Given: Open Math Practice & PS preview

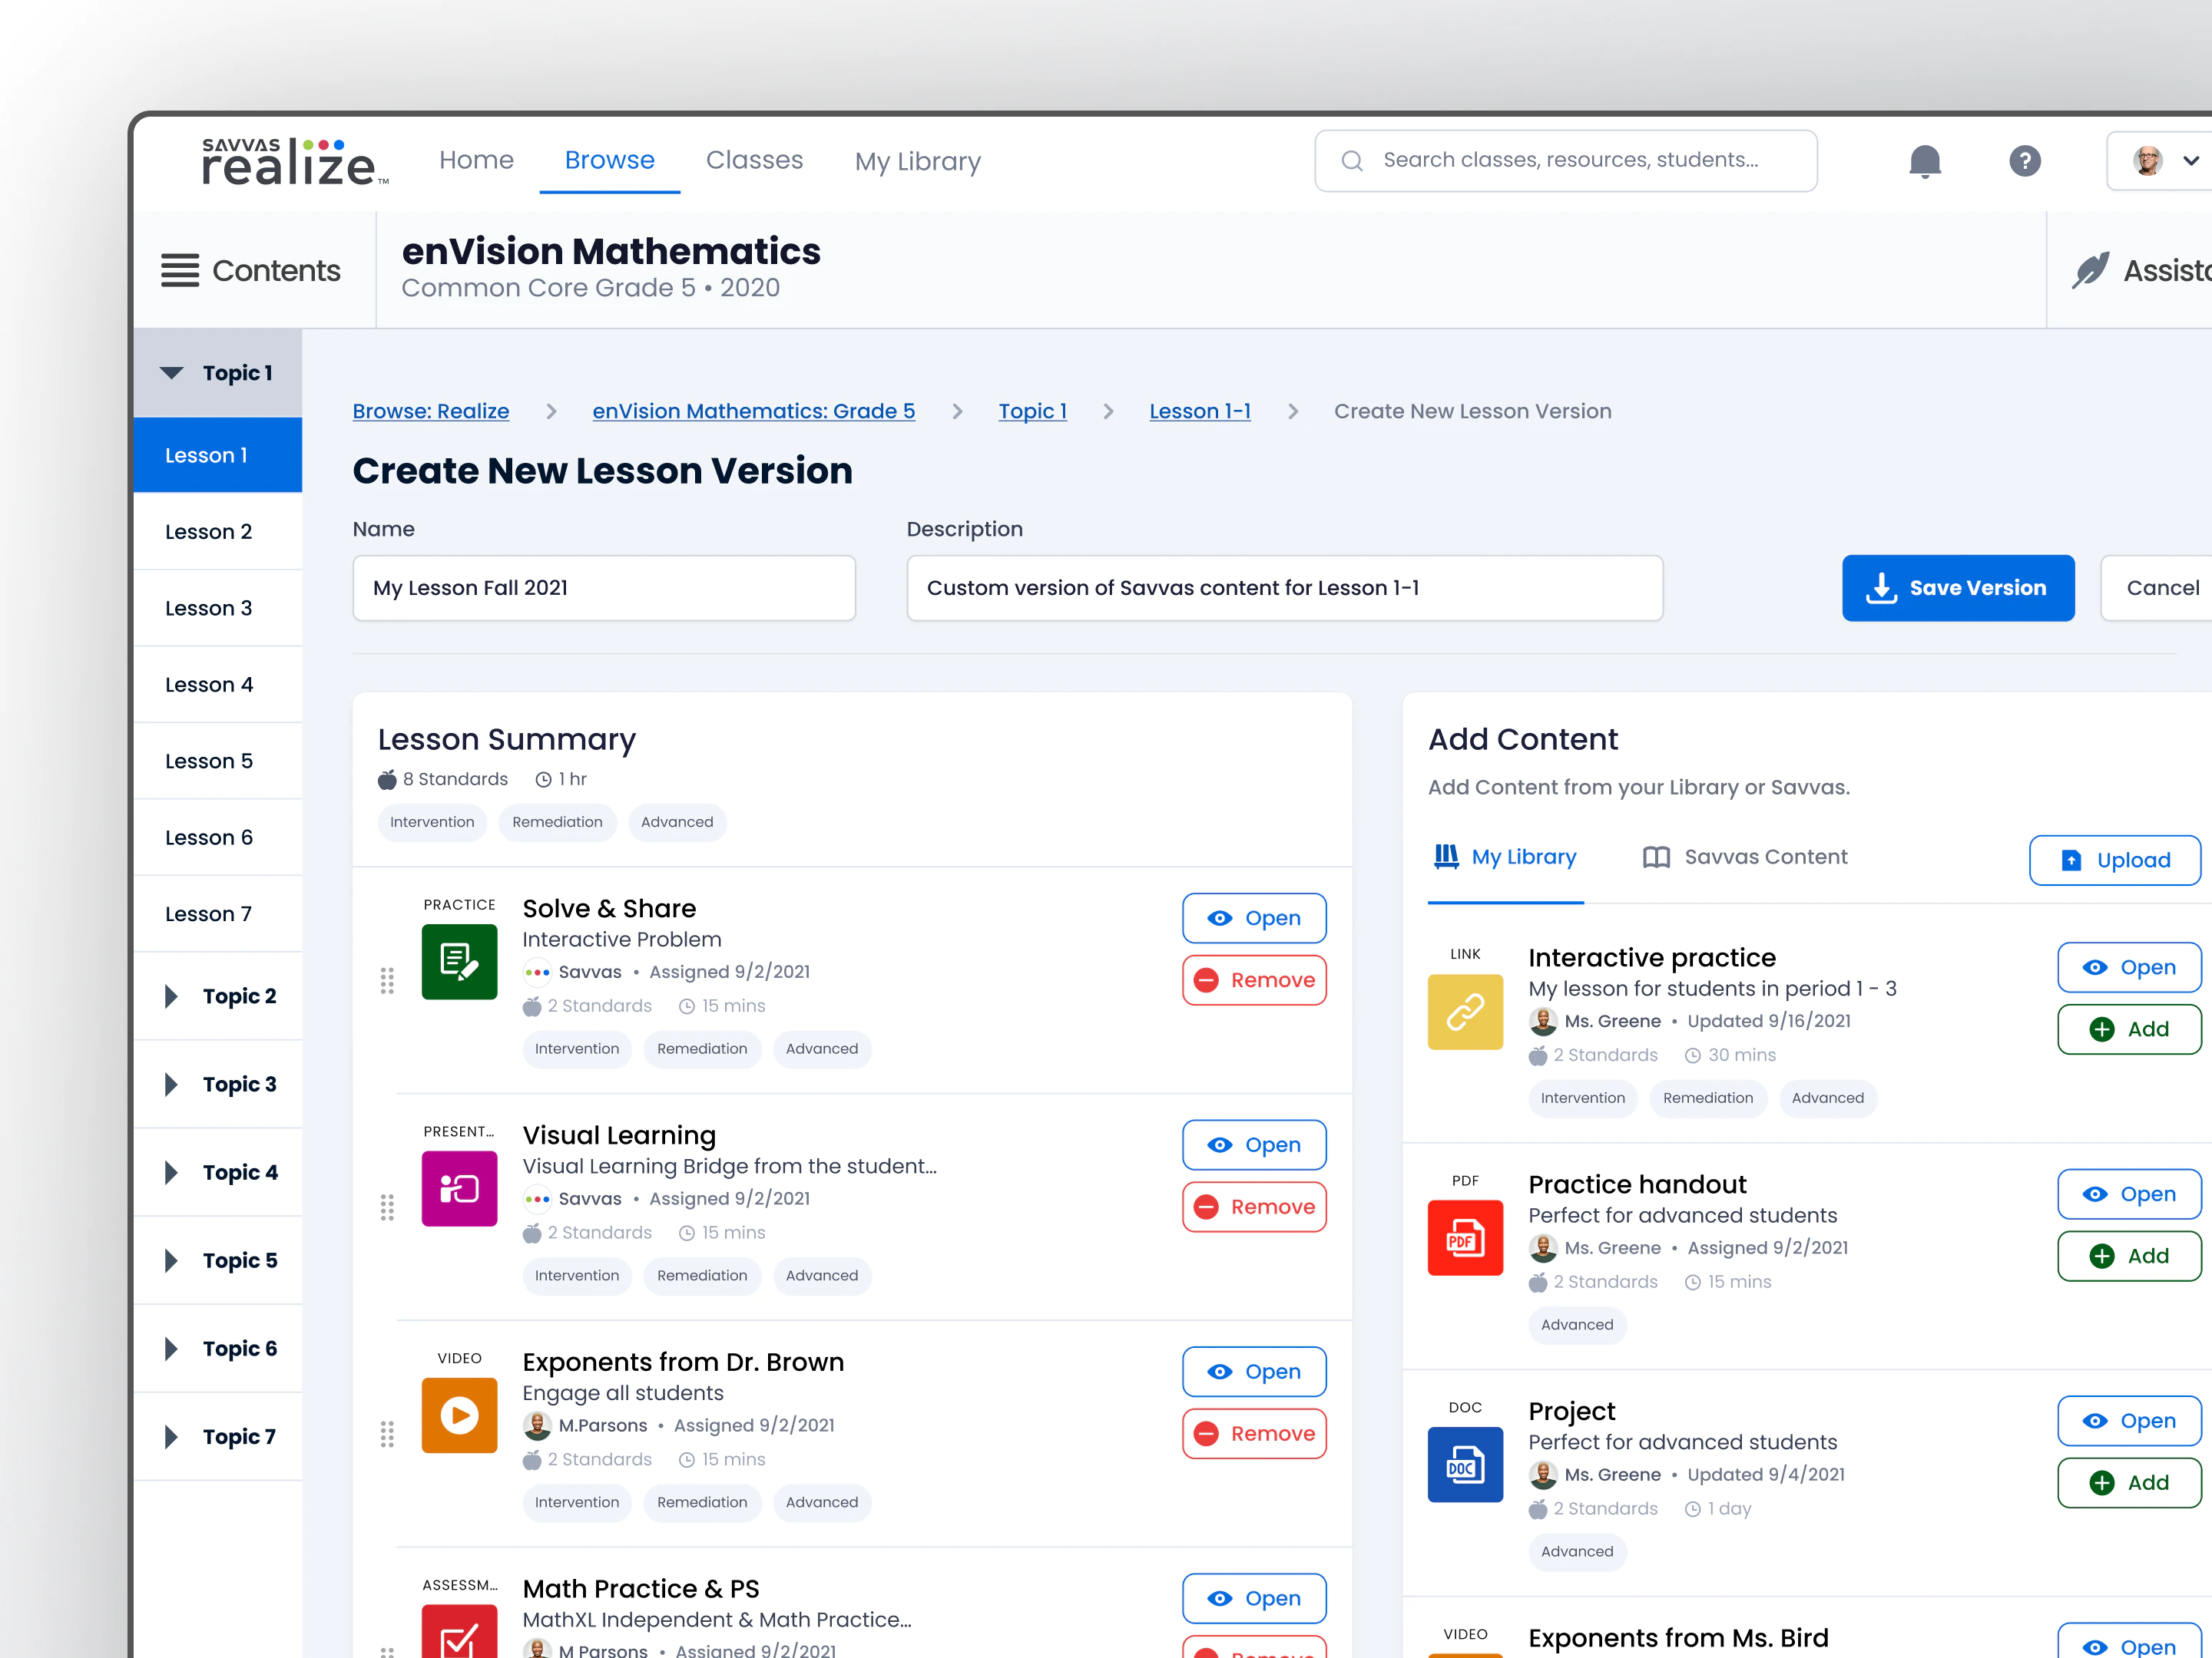Looking at the screenshot, I should tap(1254, 1599).
